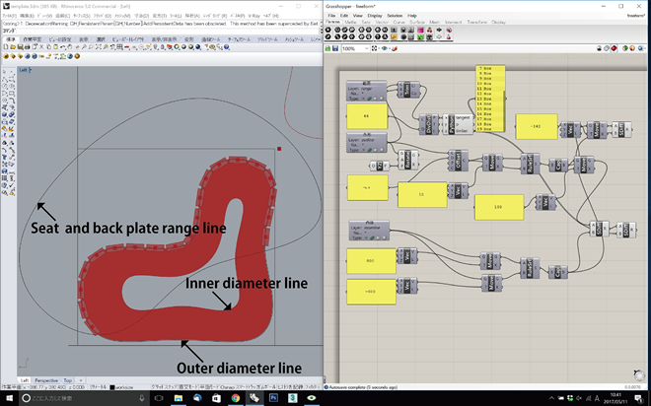Open the V-Ray menu in Rhino
Screen dimensions: 651x406
coord(253,16)
